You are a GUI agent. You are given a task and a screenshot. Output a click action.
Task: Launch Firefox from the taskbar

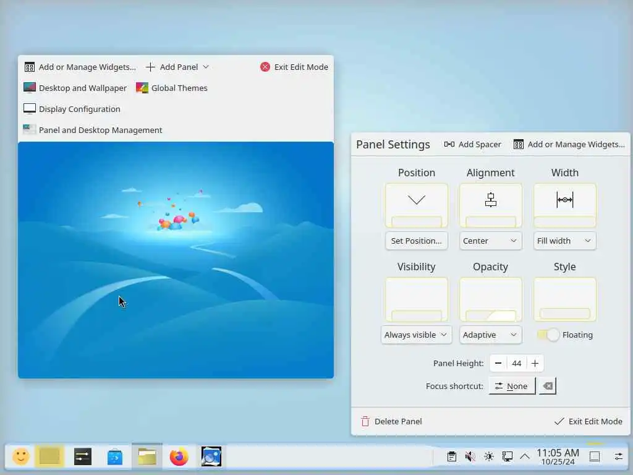coord(179,457)
